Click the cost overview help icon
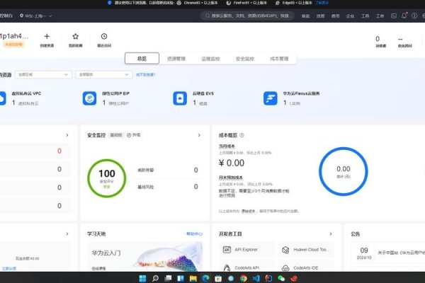 [242, 135]
